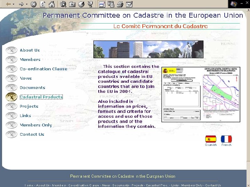Image resolution: width=250 pixels, height=187 pixels.
Task: Open the Projects menu link
Action: tap(29, 106)
